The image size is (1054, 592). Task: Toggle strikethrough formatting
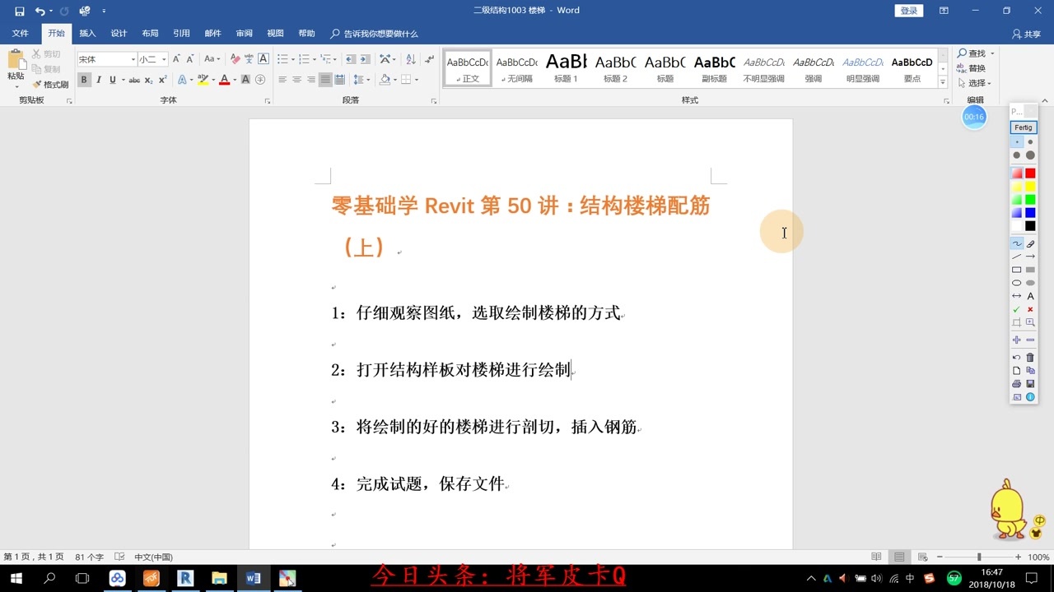click(134, 80)
